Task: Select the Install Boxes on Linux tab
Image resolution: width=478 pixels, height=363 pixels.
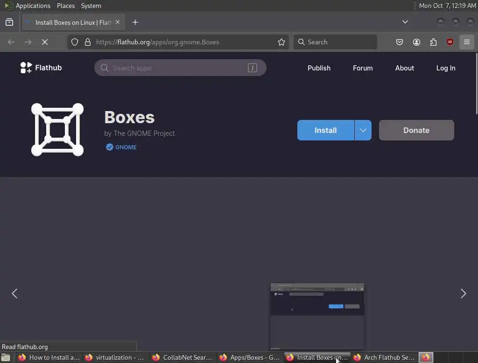Action: point(73,22)
